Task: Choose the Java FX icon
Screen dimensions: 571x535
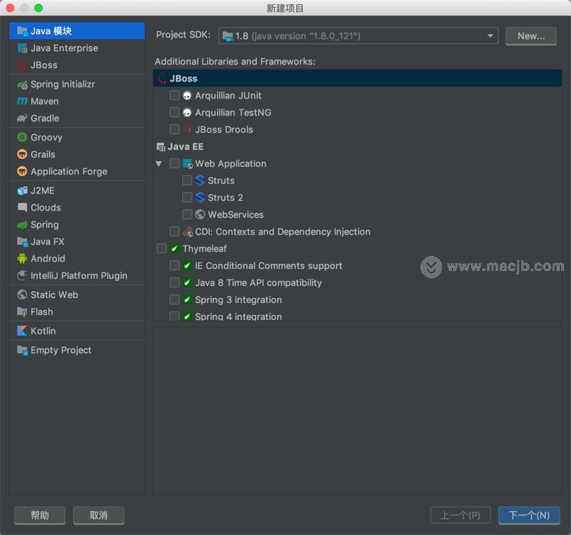Action: (x=22, y=241)
